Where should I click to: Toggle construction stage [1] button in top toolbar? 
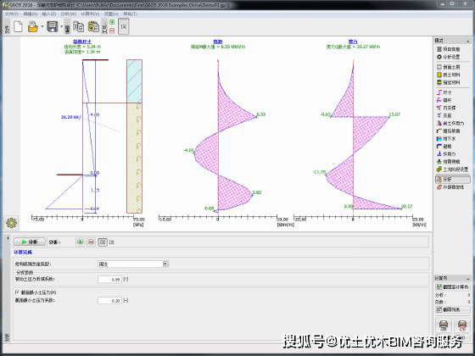click(x=124, y=26)
